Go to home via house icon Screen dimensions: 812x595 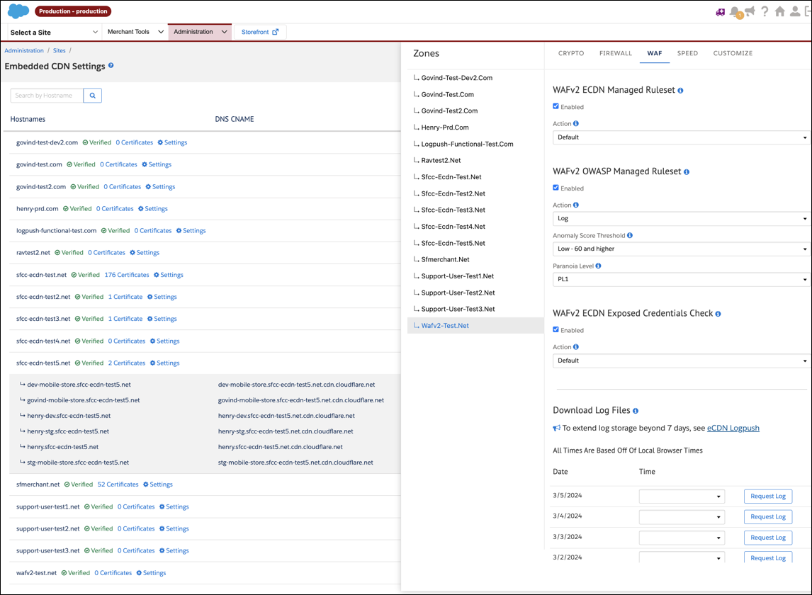point(780,11)
